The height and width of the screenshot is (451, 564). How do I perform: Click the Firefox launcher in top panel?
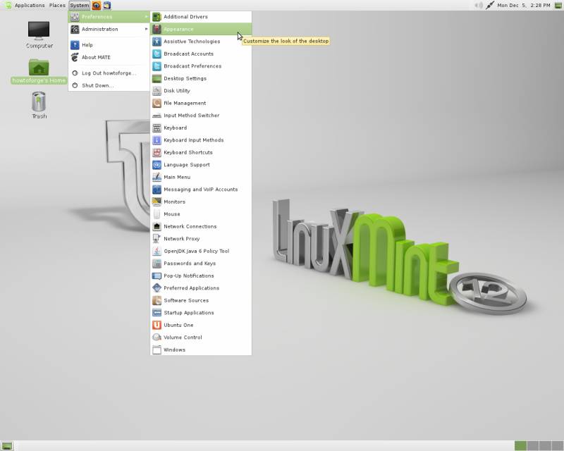click(97, 6)
